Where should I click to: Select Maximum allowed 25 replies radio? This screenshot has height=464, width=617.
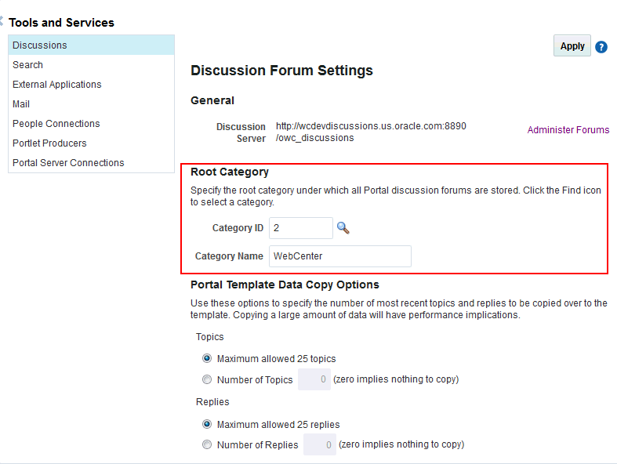coord(207,424)
